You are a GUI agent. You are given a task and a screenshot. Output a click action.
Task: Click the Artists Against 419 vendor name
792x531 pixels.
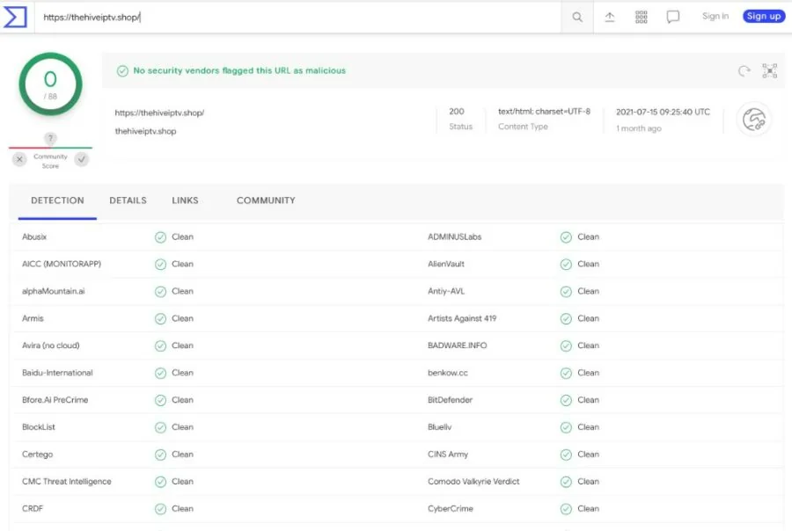[x=462, y=318]
